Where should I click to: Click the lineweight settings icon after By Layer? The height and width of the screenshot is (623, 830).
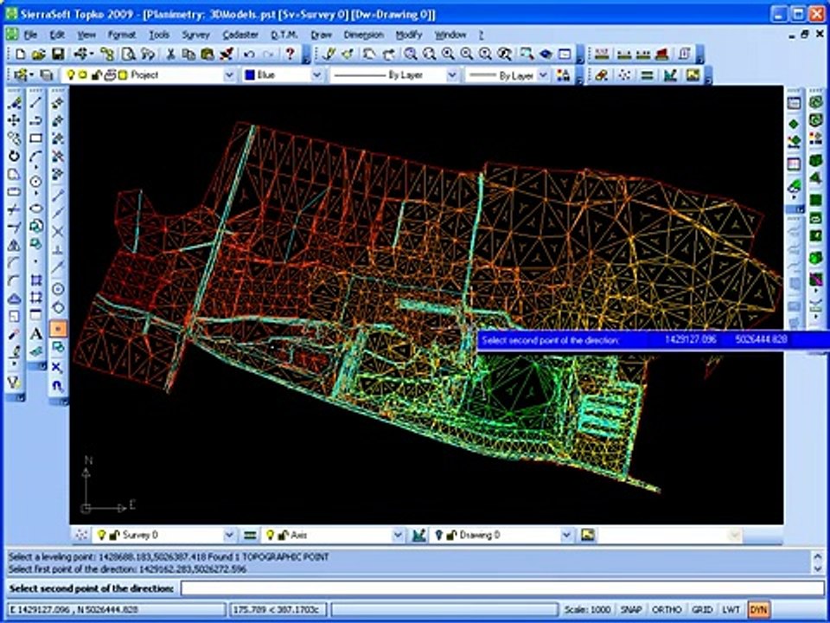[x=563, y=75]
